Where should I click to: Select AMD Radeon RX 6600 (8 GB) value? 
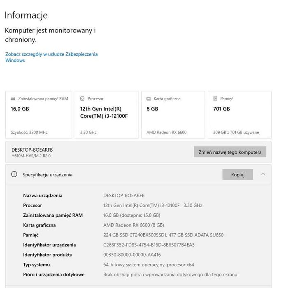coord(134,225)
